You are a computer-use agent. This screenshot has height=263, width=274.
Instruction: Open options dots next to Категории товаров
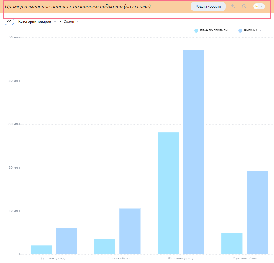(55, 22)
